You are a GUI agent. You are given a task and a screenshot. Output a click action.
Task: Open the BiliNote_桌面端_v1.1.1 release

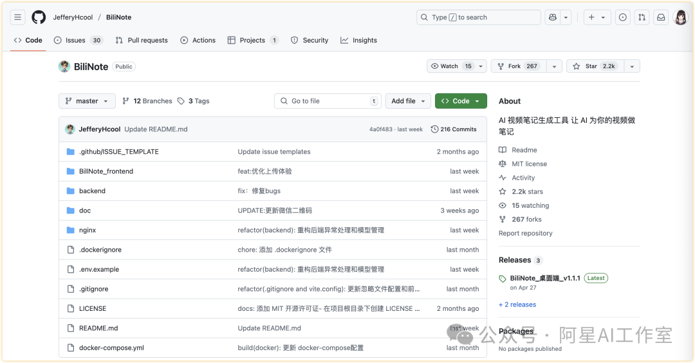[545, 278]
